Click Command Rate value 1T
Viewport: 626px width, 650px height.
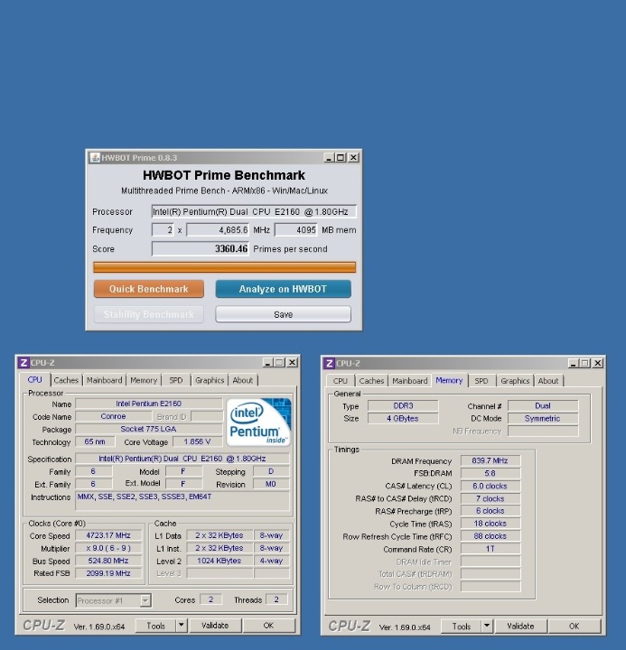490,549
